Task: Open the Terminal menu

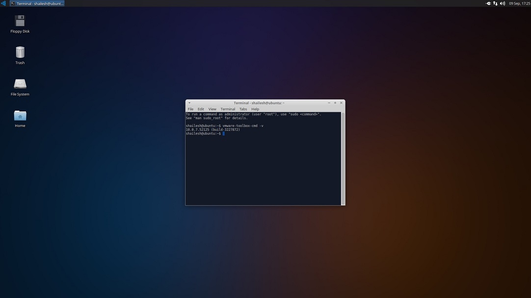Action: [228, 109]
